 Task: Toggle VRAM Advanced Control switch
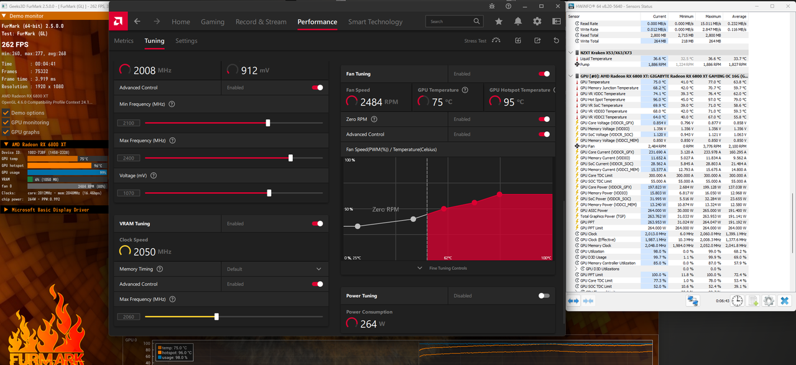click(318, 284)
